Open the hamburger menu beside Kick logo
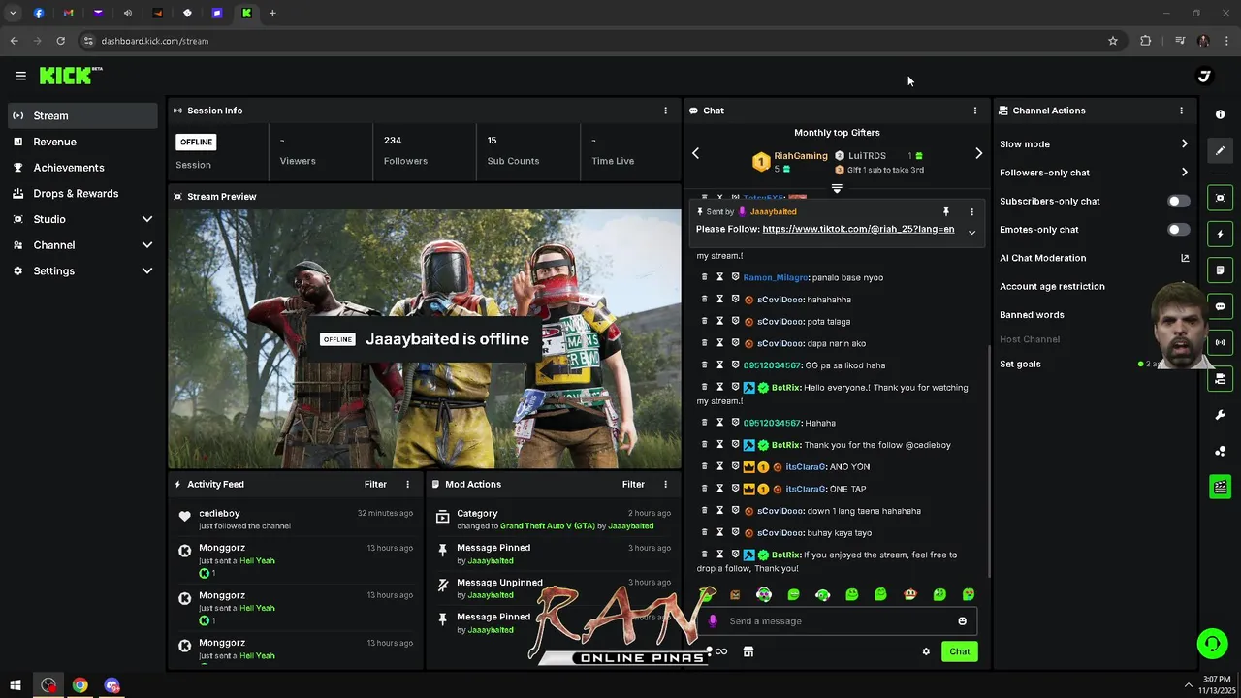 pos(20,76)
